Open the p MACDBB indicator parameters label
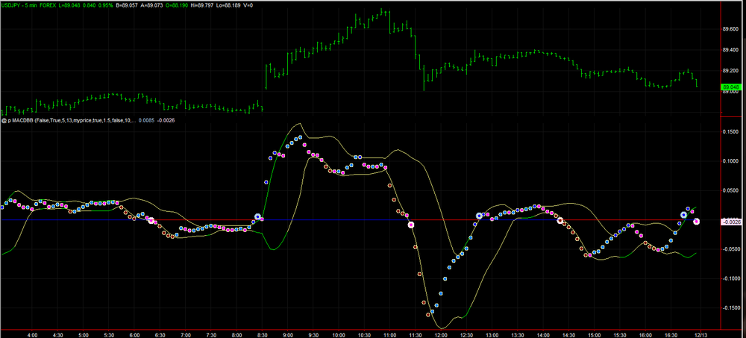746x338 pixels. click(x=72, y=120)
